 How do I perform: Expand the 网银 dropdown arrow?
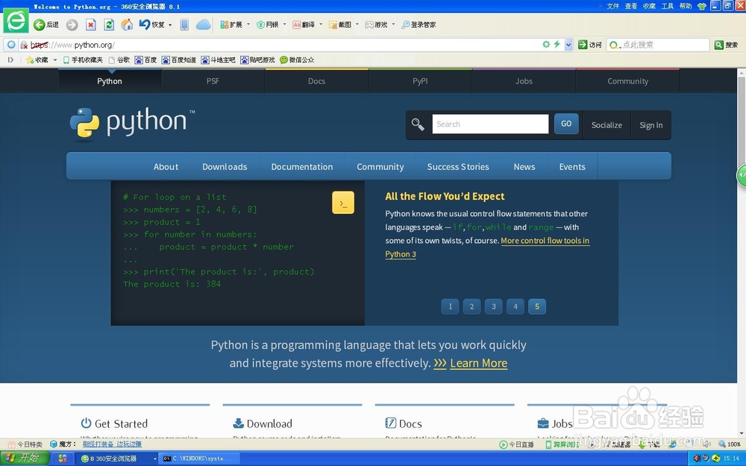click(284, 25)
